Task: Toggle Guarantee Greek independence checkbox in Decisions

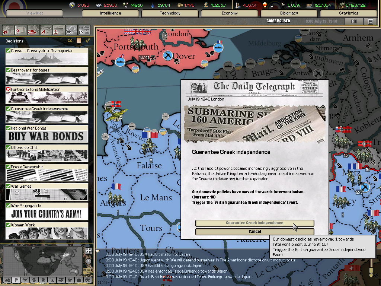Action: click(8, 108)
